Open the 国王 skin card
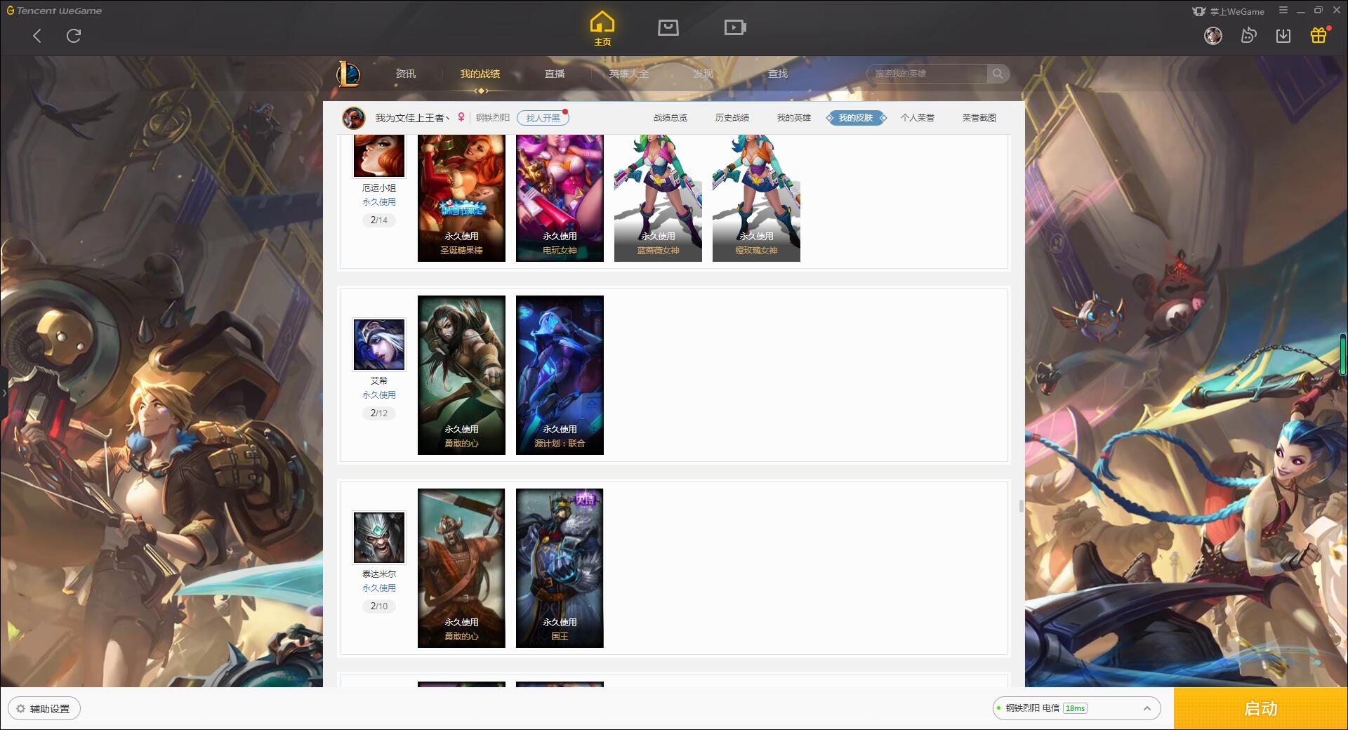Screen dimensions: 1348x730 coord(560,568)
